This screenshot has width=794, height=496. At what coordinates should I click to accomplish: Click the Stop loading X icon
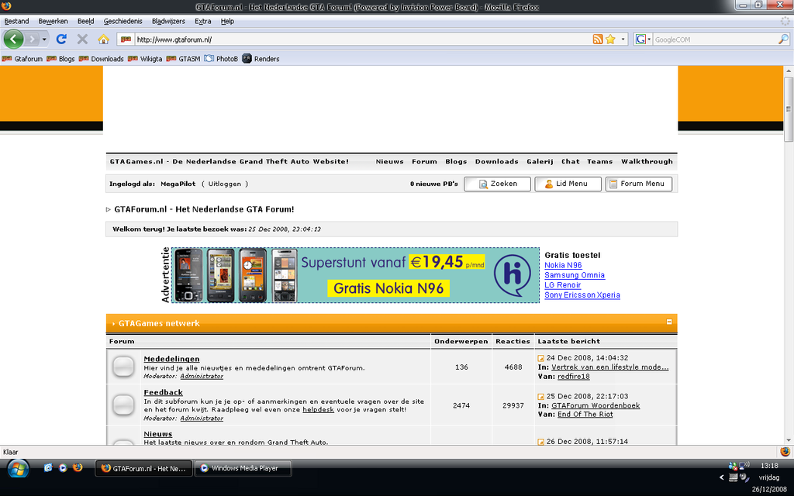[82, 39]
